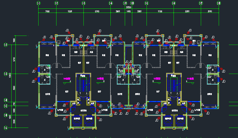Select the leftmost AC unit at top-left
This screenshot has height=138, width=238.
click(x=43, y=44)
